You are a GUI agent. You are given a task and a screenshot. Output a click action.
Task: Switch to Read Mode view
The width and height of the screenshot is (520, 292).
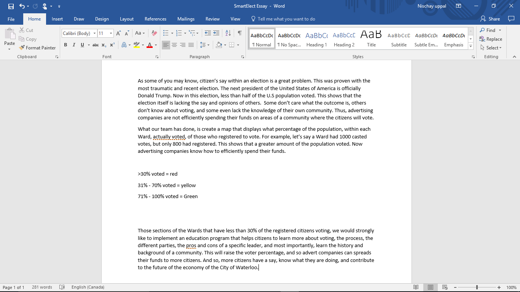click(416, 287)
